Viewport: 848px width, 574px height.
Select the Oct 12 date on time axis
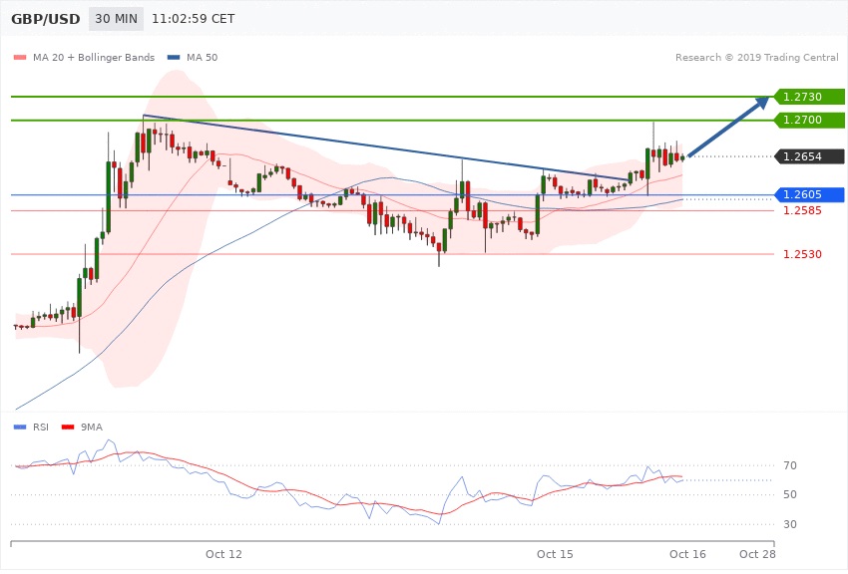[223, 553]
